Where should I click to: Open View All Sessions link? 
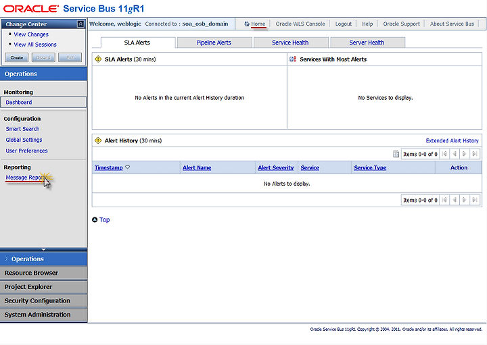point(35,45)
